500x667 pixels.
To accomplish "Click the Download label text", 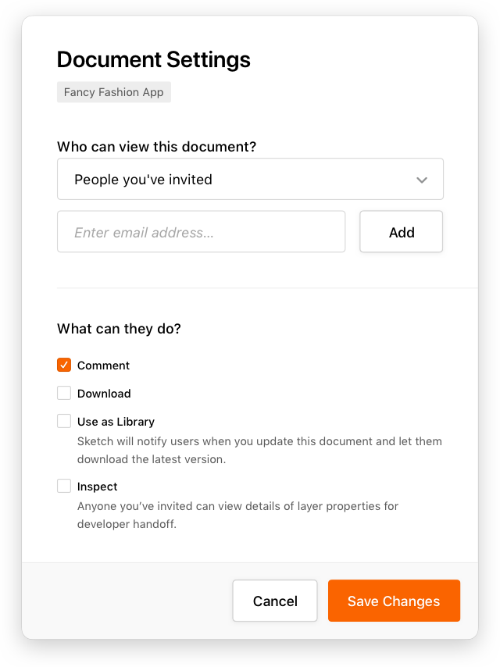I will pyautogui.click(x=104, y=394).
